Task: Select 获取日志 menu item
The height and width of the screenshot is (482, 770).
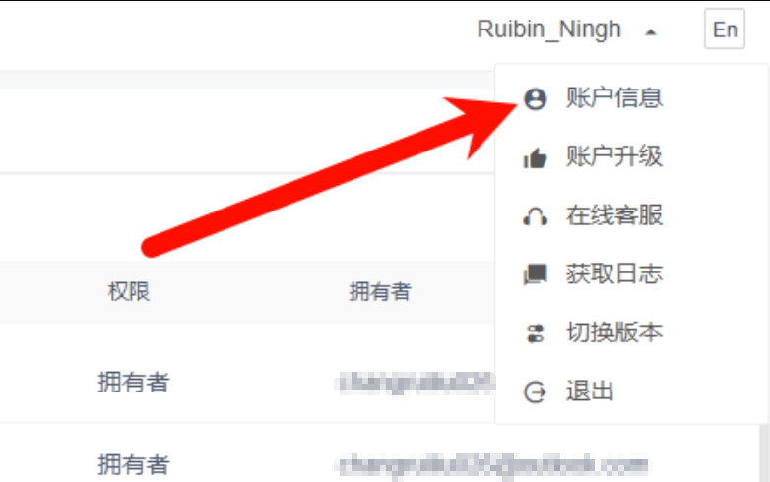Action: coord(614,274)
